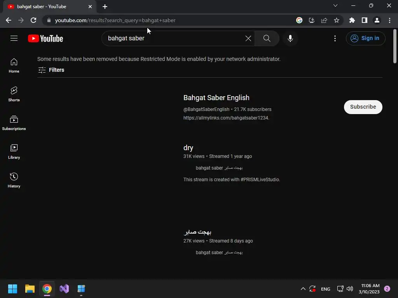Open Shorts in sidebar
Screen dimensions: 398x298
14,94
